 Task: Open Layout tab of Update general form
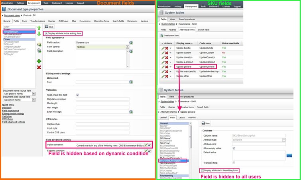(181, 117)
